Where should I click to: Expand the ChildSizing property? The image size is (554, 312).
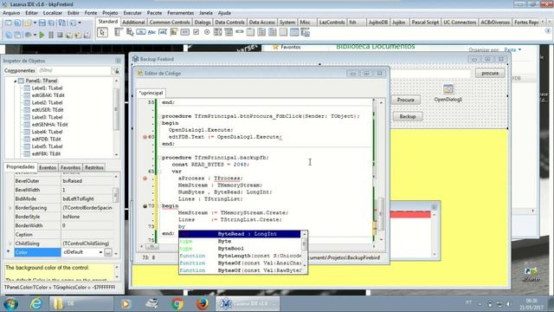pyautogui.click(x=10, y=244)
